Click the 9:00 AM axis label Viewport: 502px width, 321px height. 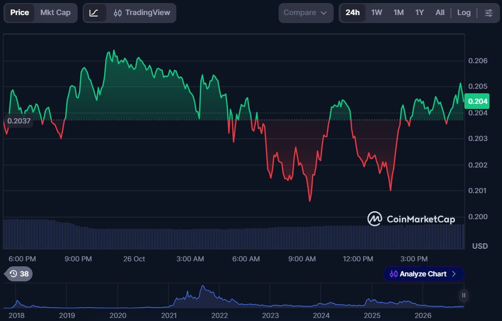tap(302, 259)
